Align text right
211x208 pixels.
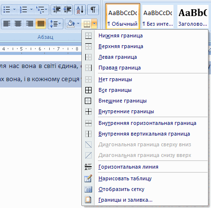30,24
